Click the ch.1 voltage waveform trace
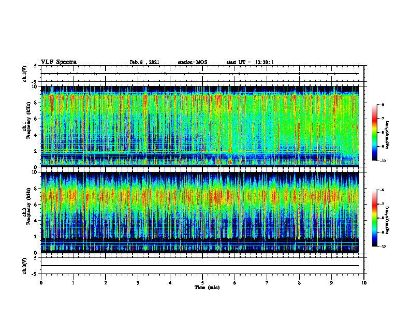This screenshot has width=410, height=317. point(200,74)
